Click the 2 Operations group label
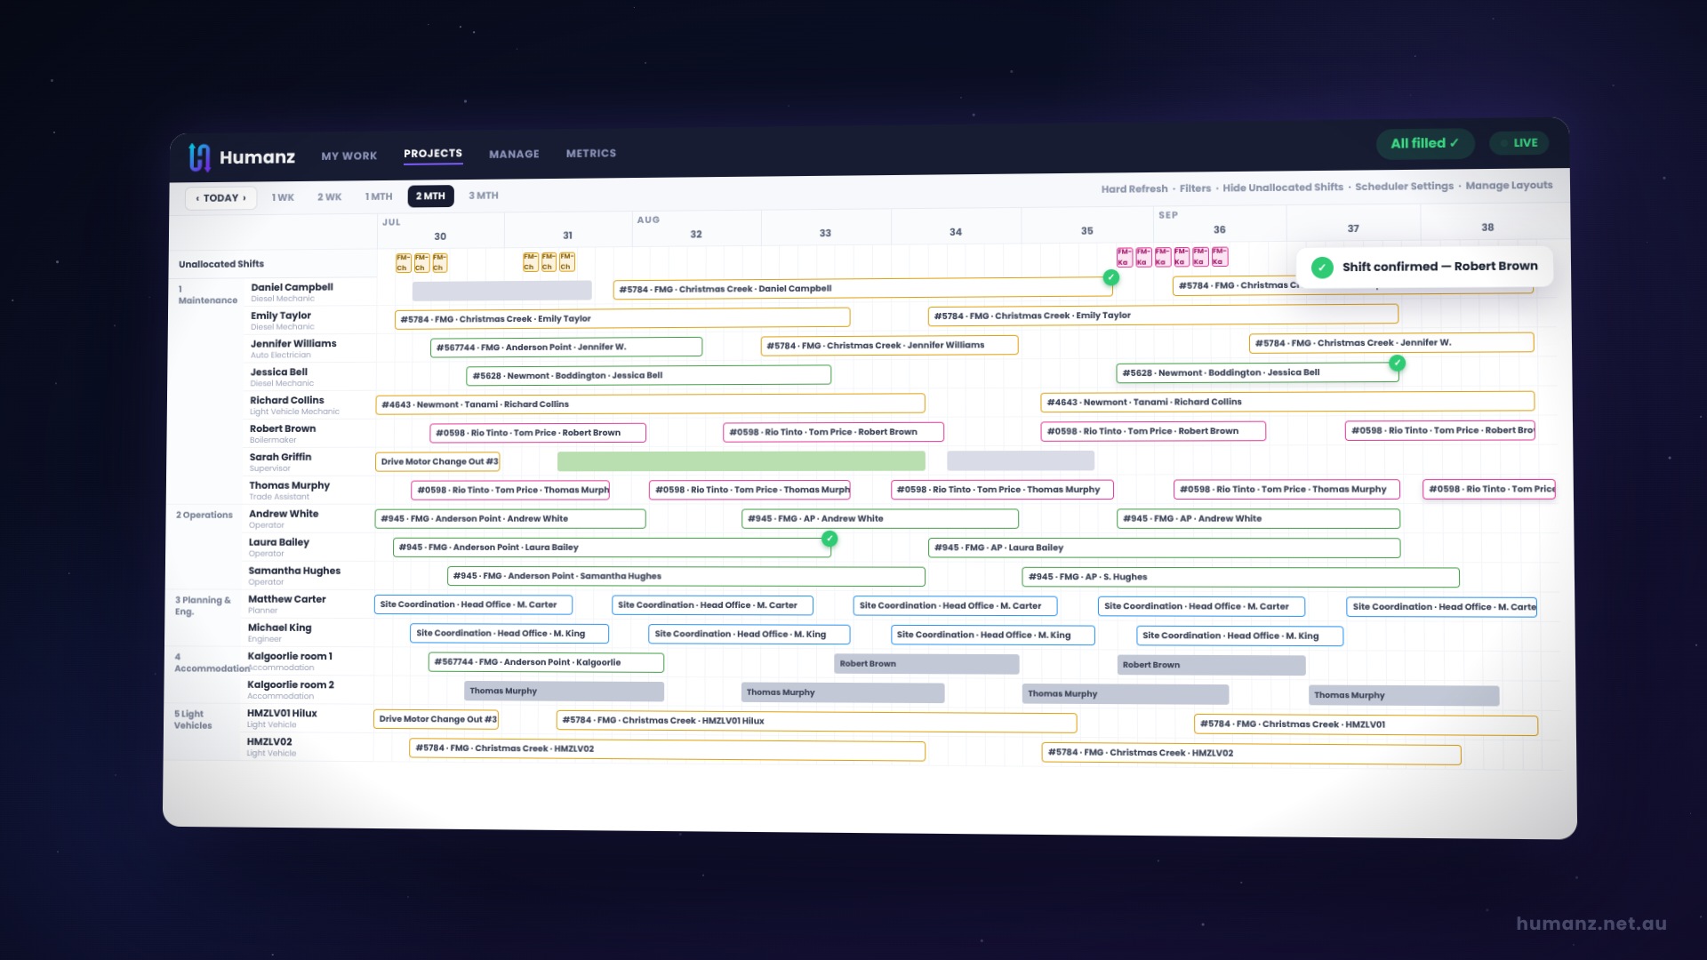The width and height of the screenshot is (1707, 960). coord(204,515)
